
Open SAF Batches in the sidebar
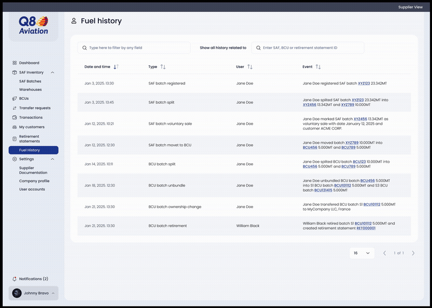pos(30,82)
